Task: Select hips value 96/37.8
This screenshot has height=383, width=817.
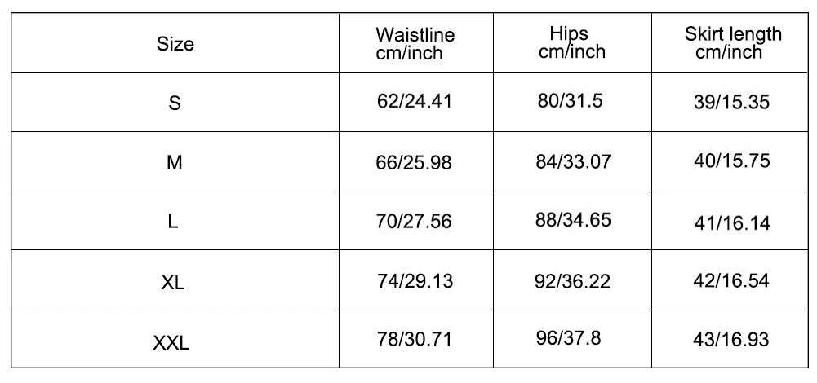Action: [569, 339]
